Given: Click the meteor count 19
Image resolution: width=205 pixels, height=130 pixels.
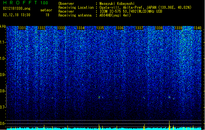Looking at the screenshot, I should (47, 15).
